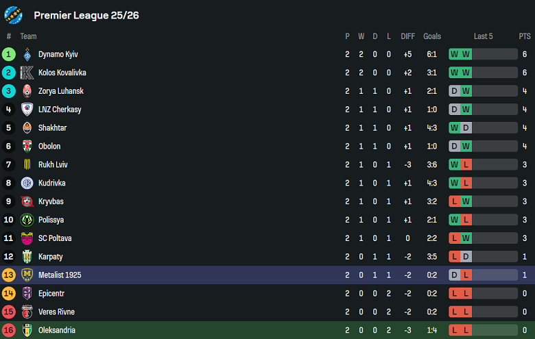535x339 pixels.
Task: Click the Dynamo Kyiv club crest
Action: point(27,54)
